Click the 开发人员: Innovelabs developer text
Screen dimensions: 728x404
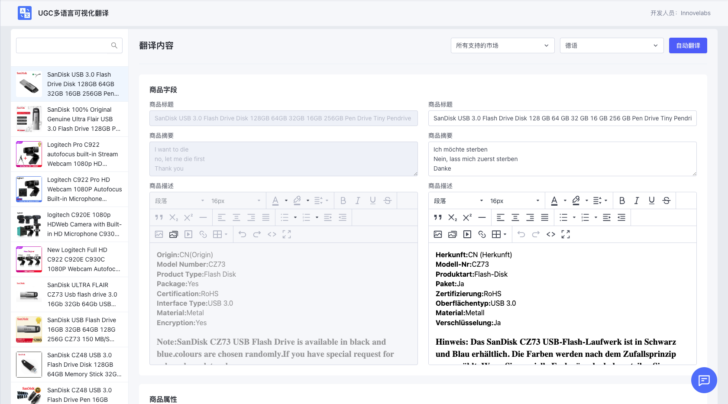[x=680, y=13]
